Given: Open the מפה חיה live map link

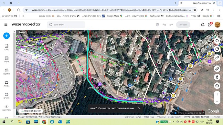Looking at the screenshot, I should coord(217,117).
